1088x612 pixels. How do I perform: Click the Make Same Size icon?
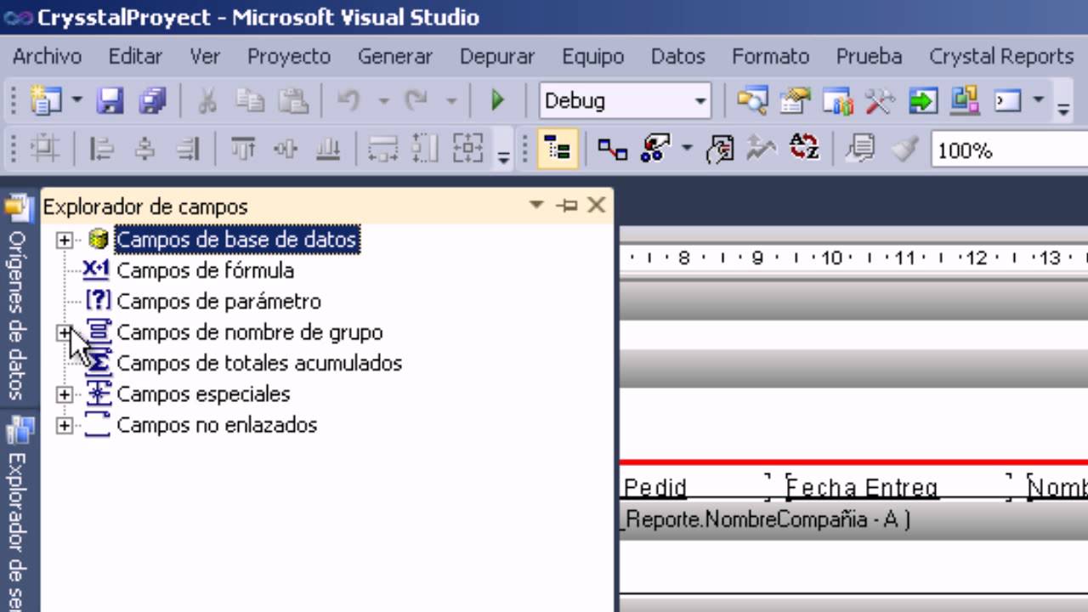(x=467, y=150)
